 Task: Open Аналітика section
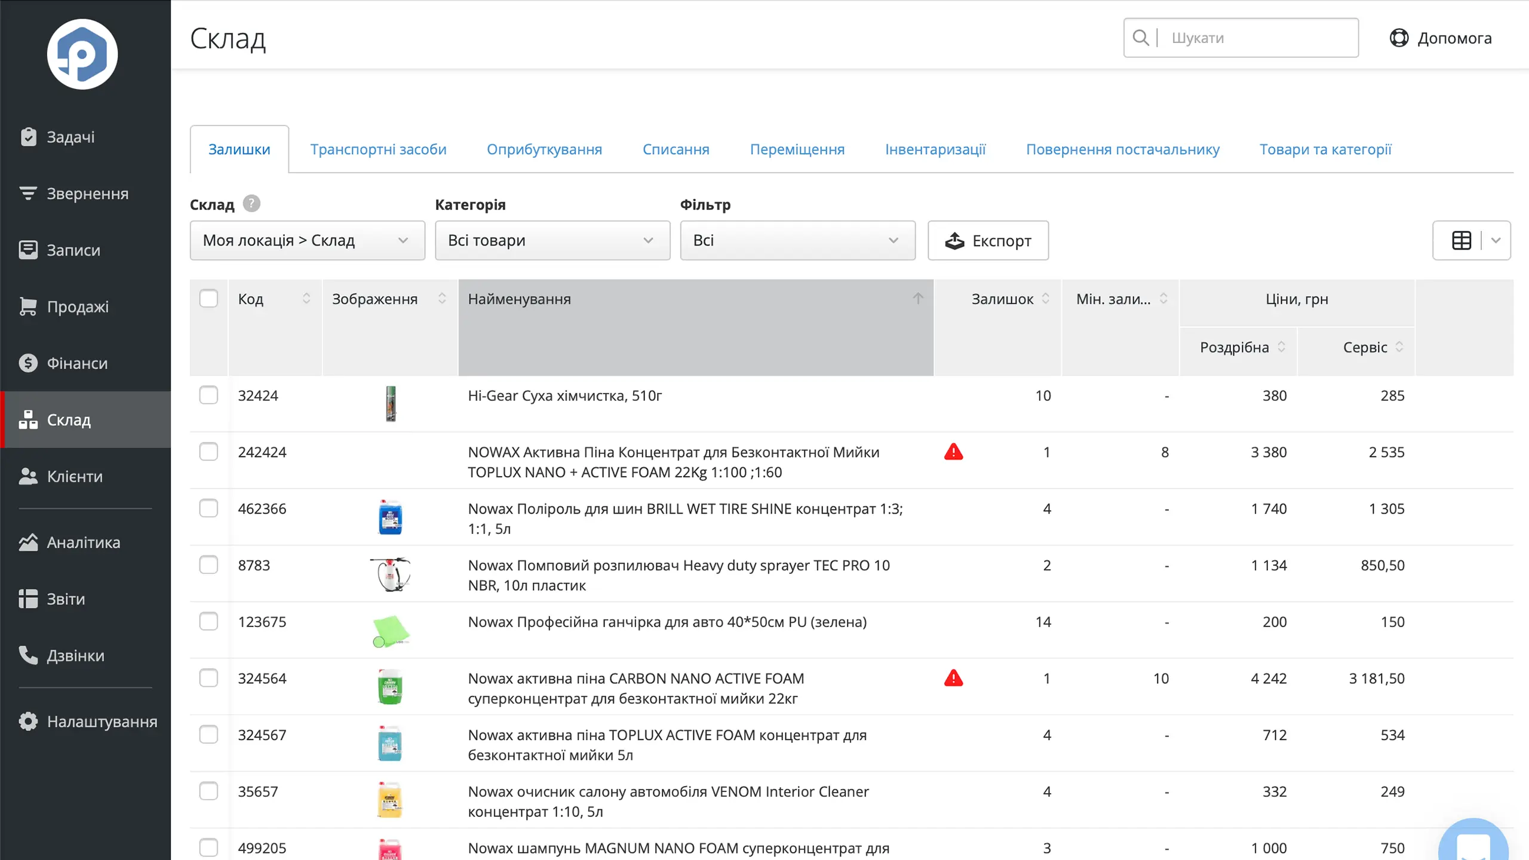coord(85,542)
